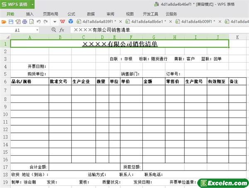Viewport: 249px width, 188px height.
Task: Close document tab 4d1a8da4a8b6e1
Action: click(171, 22)
